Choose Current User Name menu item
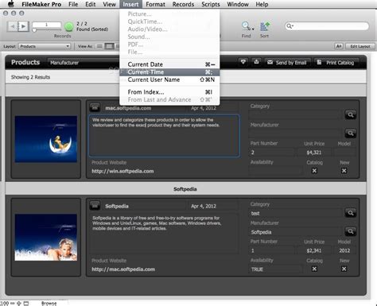Viewport: 377px width, 306px height. tap(169, 79)
